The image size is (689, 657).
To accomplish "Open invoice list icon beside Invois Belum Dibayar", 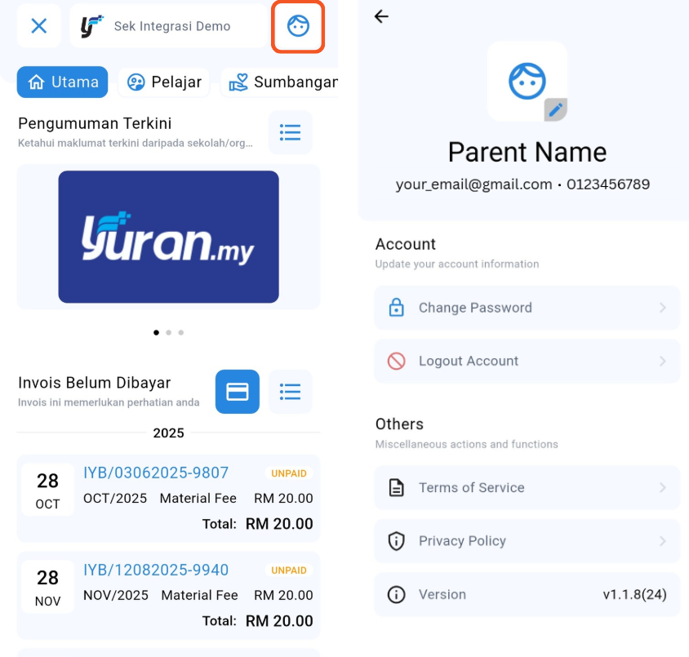I will (290, 391).
